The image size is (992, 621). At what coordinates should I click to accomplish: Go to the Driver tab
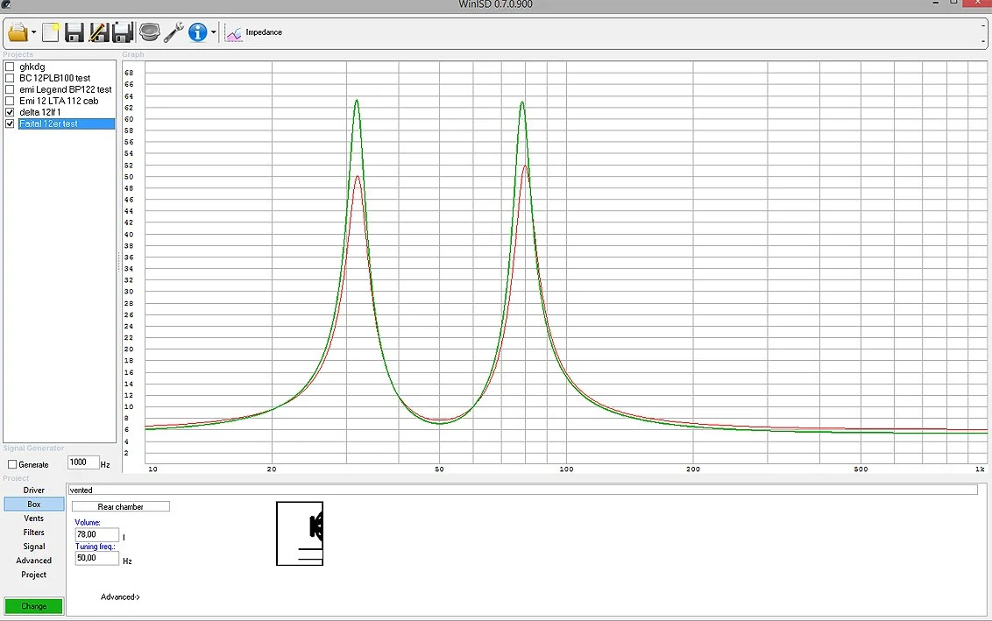pyautogui.click(x=34, y=490)
